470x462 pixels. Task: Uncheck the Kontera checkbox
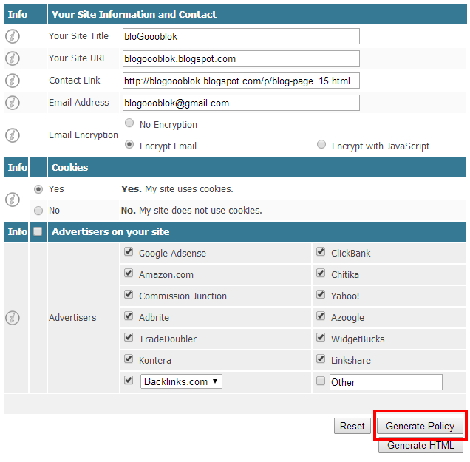click(x=129, y=359)
